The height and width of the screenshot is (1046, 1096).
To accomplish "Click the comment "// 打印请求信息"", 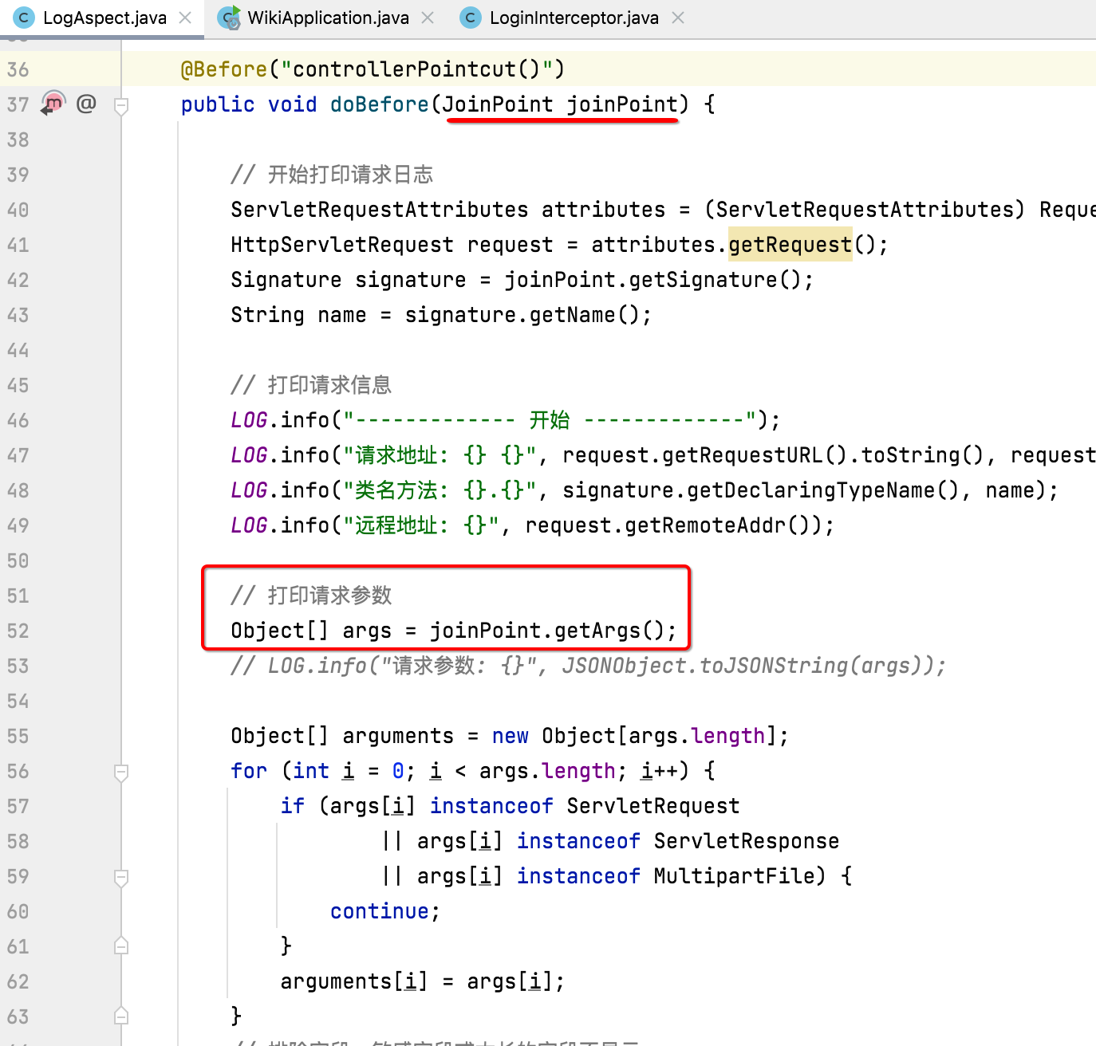I will pyautogui.click(x=311, y=385).
